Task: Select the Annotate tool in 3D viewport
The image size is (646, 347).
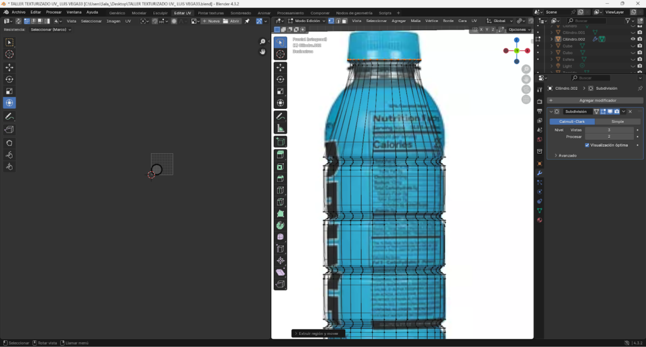Action: click(x=281, y=117)
